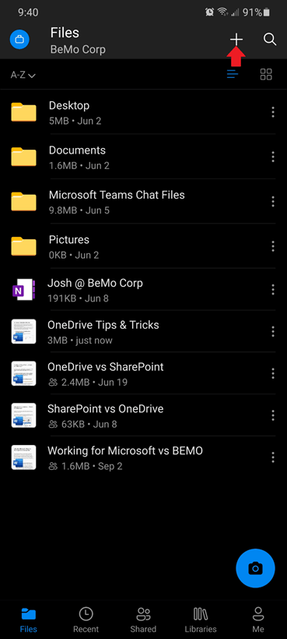Select the Documents folder name
The image size is (287, 639).
coord(77,150)
